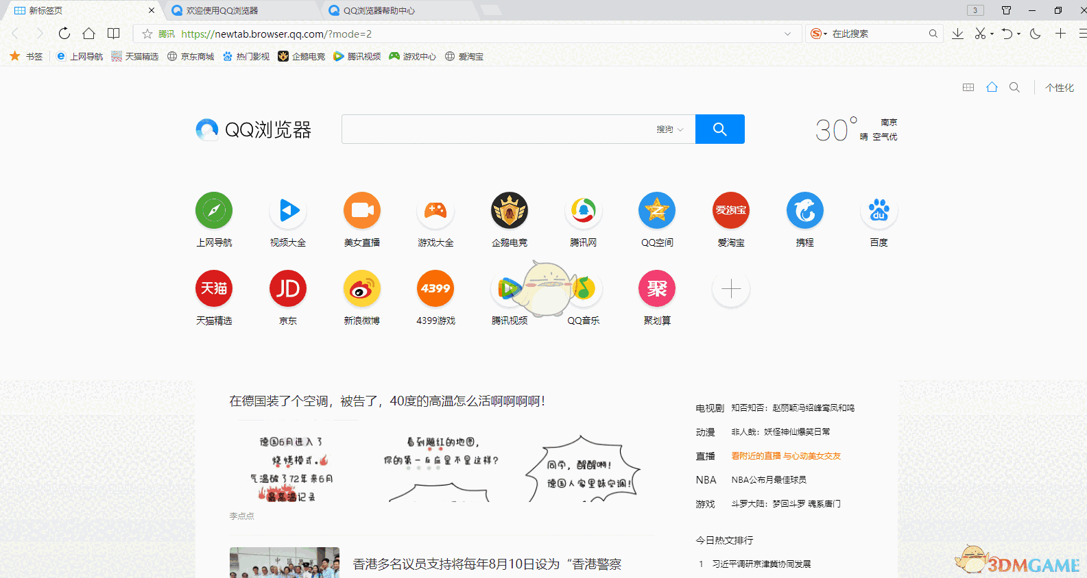Open the tab count button showing 3
The height and width of the screenshot is (578, 1087).
pyautogui.click(x=975, y=10)
